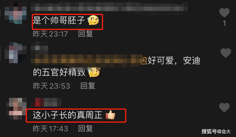Open the third commenter's pixelated avatar

point(16,109)
